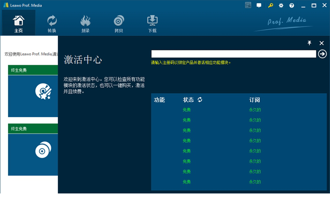Click the speech bubble feedback icon
This screenshot has width=330, height=201.
tap(259, 5)
